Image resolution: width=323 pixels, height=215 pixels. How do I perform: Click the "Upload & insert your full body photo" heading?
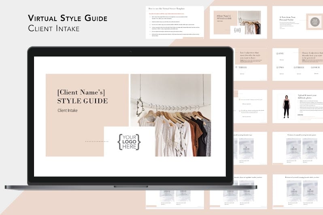307,97
